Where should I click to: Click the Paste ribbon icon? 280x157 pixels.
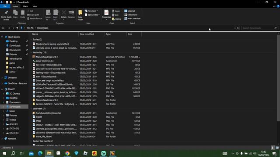(x=22, y=14)
